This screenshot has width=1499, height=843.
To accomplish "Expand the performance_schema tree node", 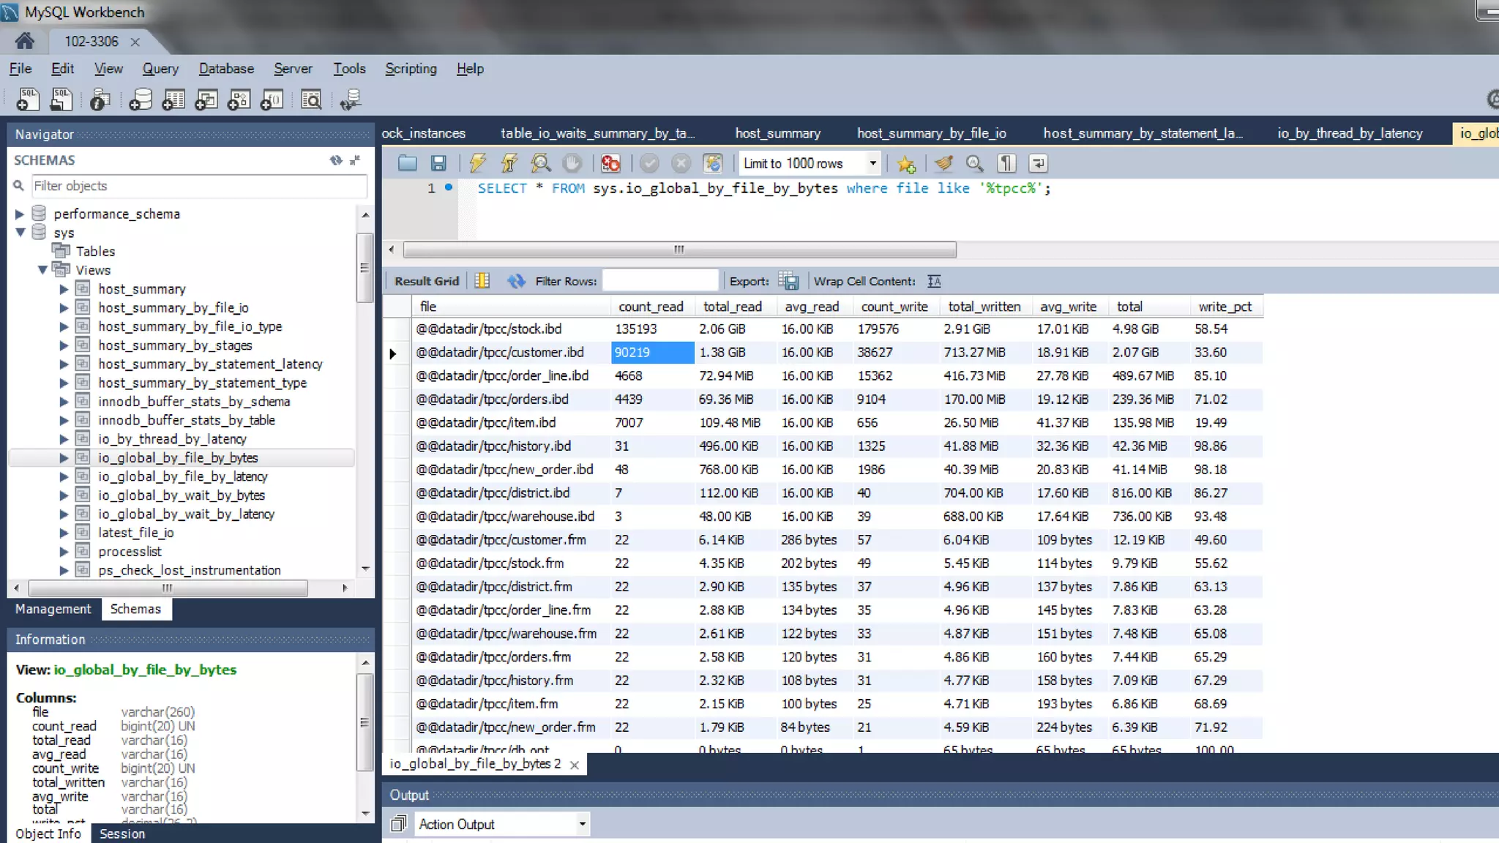I will (x=20, y=214).
